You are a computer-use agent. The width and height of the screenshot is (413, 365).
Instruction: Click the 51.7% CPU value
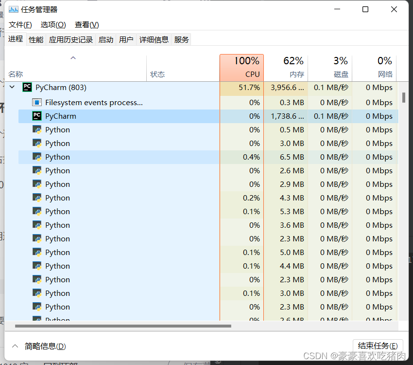pyautogui.click(x=249, y=87)
